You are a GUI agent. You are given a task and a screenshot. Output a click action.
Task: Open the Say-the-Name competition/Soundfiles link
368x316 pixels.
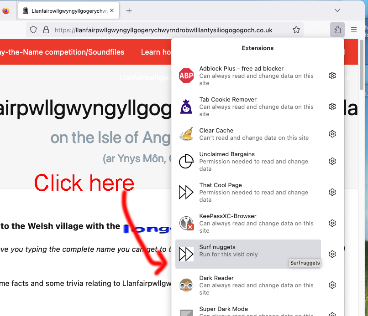(62, 52)
